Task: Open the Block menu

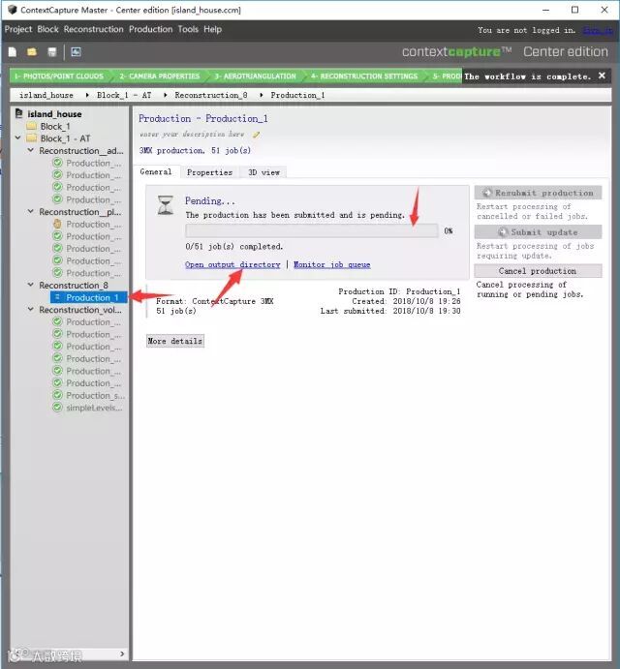Action: 47,29
